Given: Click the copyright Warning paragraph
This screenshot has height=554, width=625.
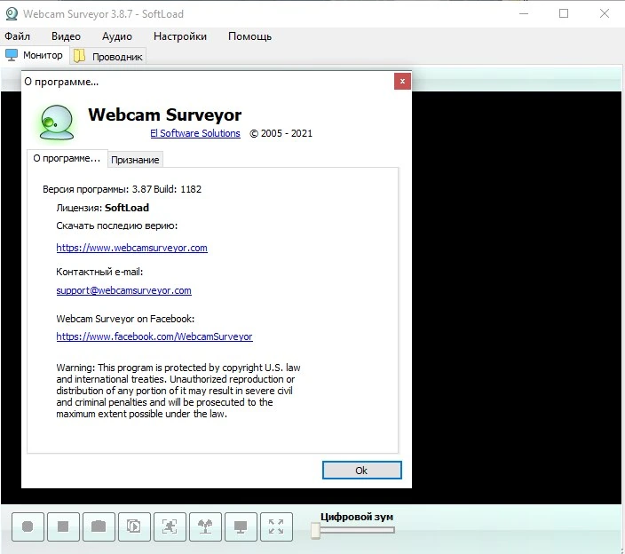Looking at the screenshot, I should (178, 391).
